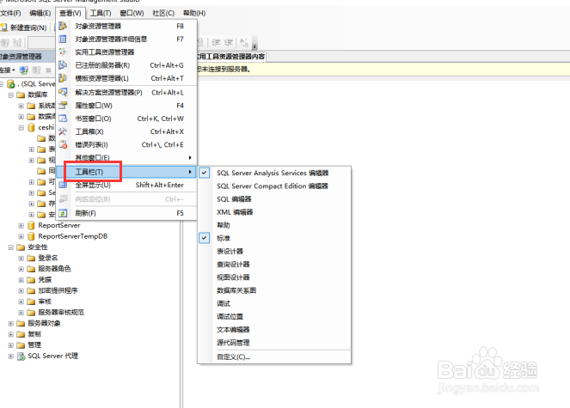This screenshot has width=570, height=408.
Task: Open the 帮助(H) menu in the menu bar
Action: 194,14
